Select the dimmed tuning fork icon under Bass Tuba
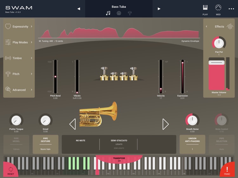238x178 pixels. [x=129, y=13]
